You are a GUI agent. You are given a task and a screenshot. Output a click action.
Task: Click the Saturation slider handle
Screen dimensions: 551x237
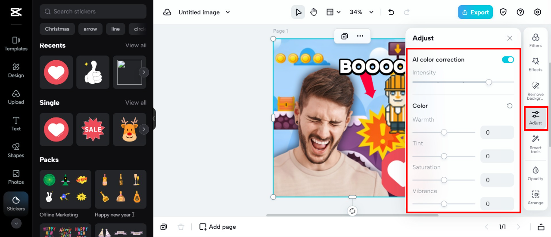(444, 180)
